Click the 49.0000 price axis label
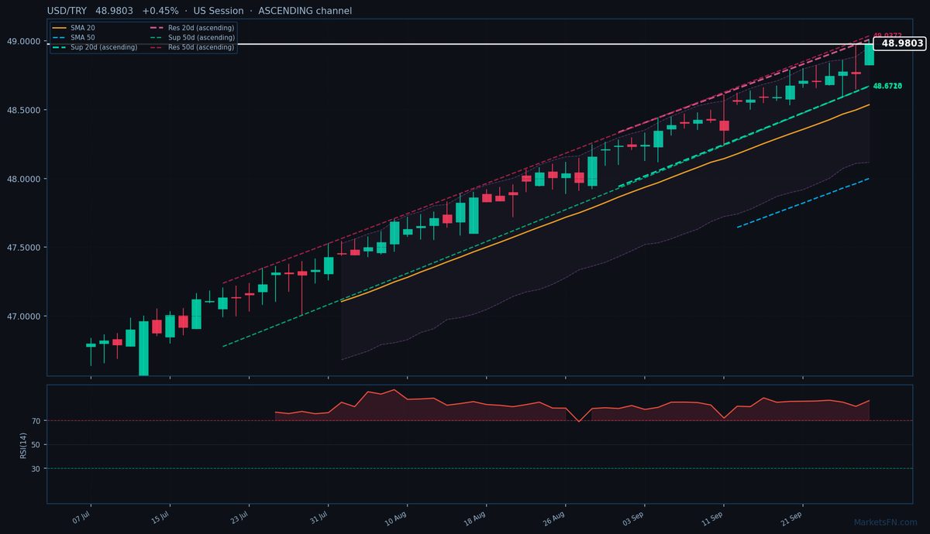This screenshot has height=534, width=930. pos(25,41)
